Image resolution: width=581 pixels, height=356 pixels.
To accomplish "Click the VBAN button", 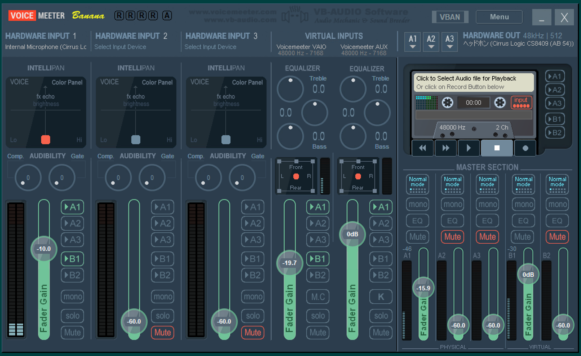I will coord(450,17).
